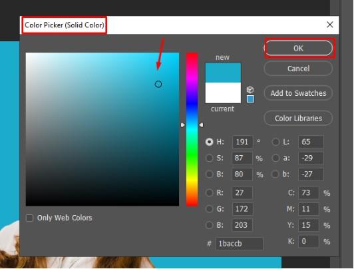Click the L field showing 65

coord(311,142)
